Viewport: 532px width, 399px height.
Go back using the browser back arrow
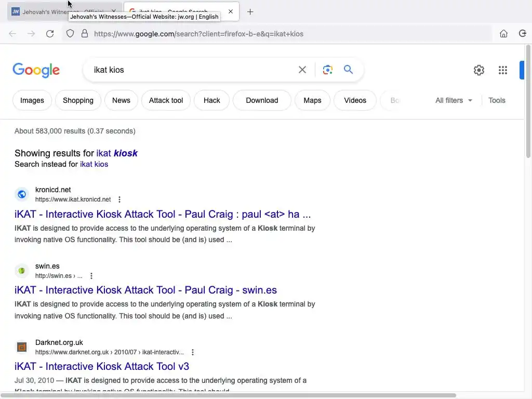12,34
